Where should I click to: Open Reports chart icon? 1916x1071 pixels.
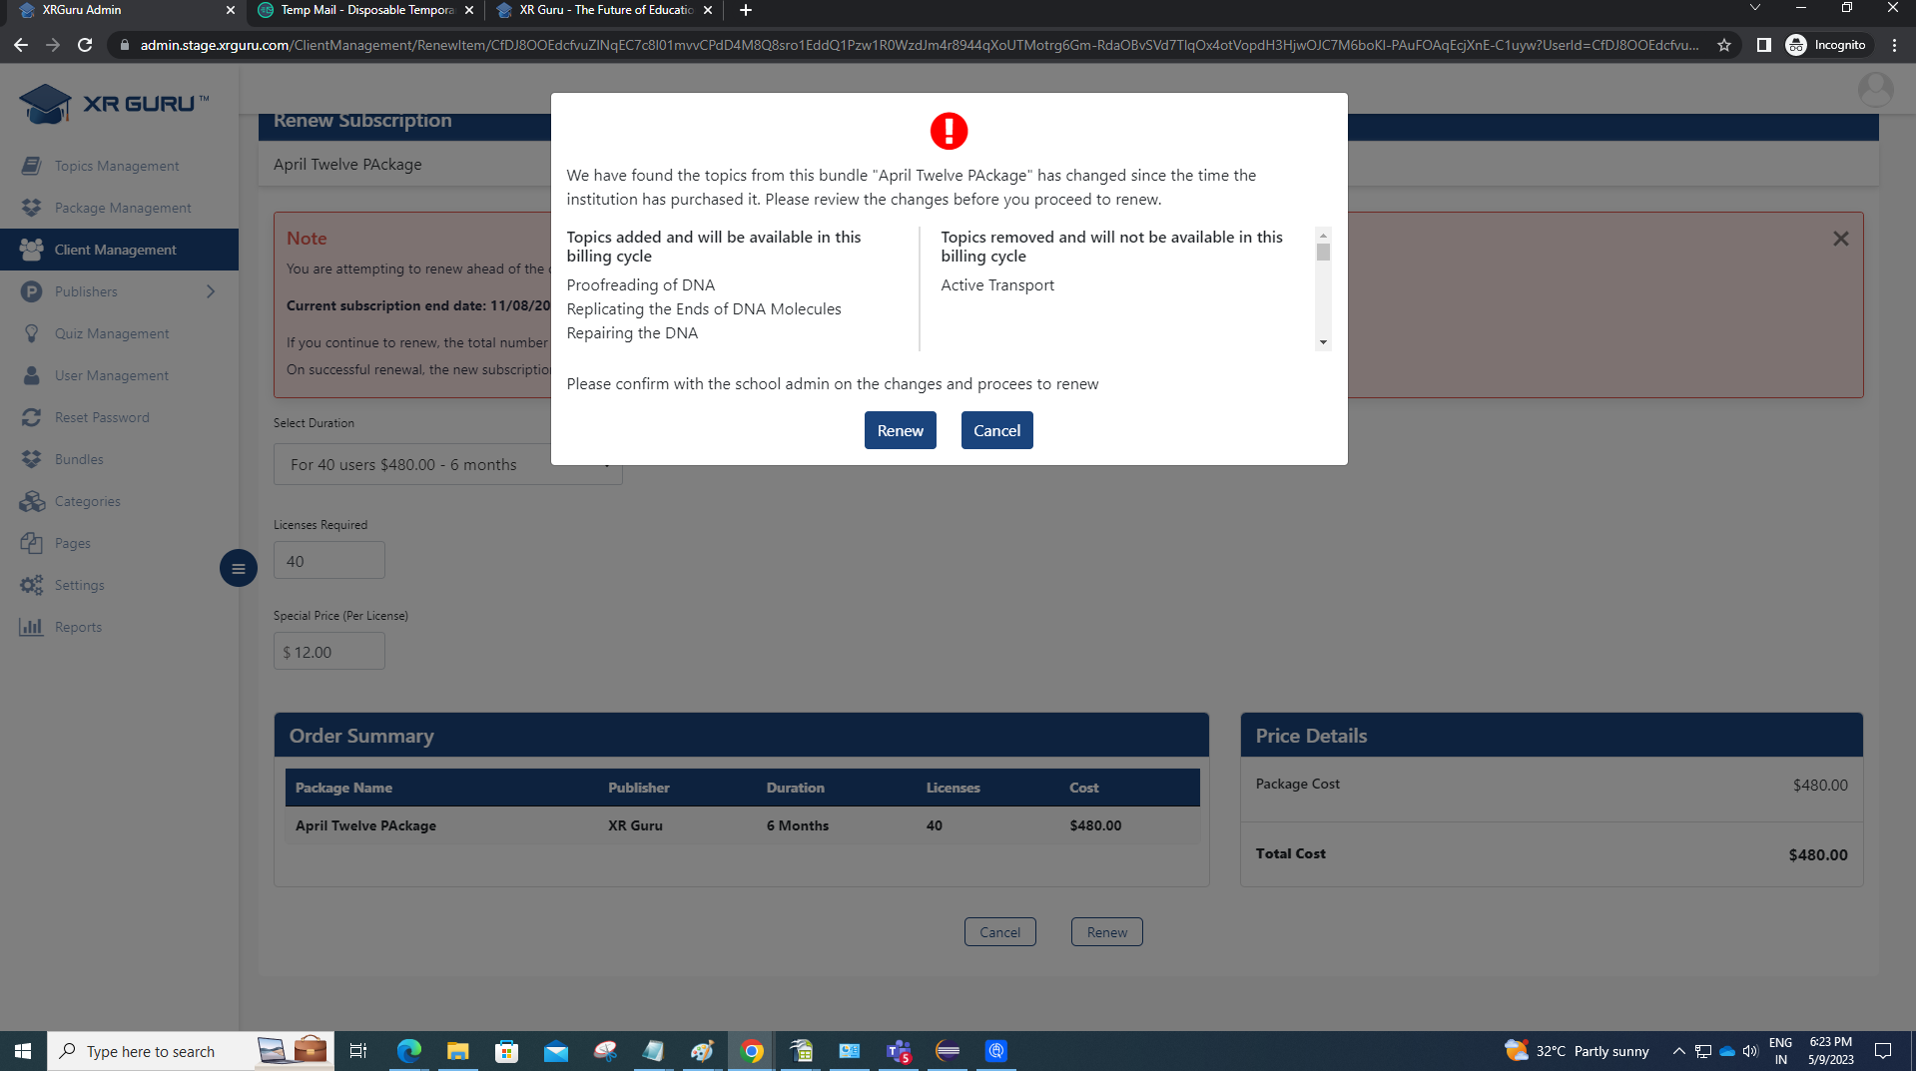(x=32, y=627)
